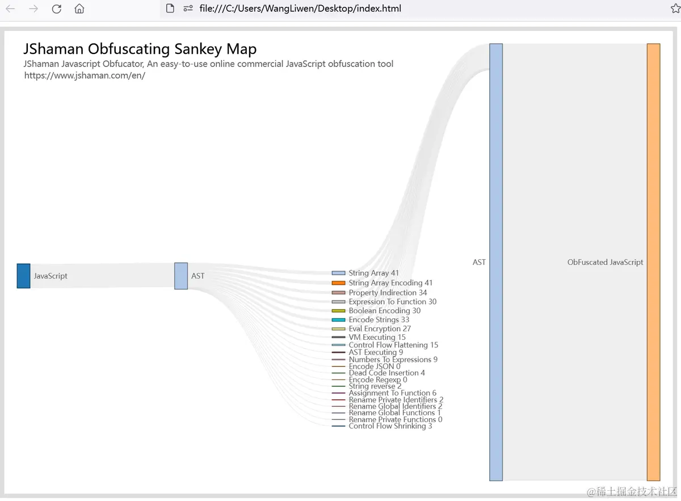Click the cyan Encode Strings 33 node
The height and width of the screenshot is (501, 681).
(x=338, y=320)
